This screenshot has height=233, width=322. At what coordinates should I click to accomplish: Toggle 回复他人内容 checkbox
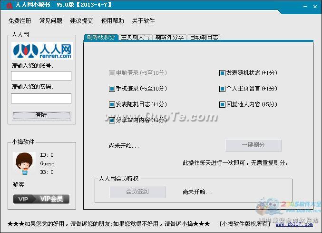coord(222,104)
